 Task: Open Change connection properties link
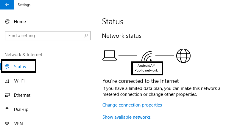(x=132, y=105)
